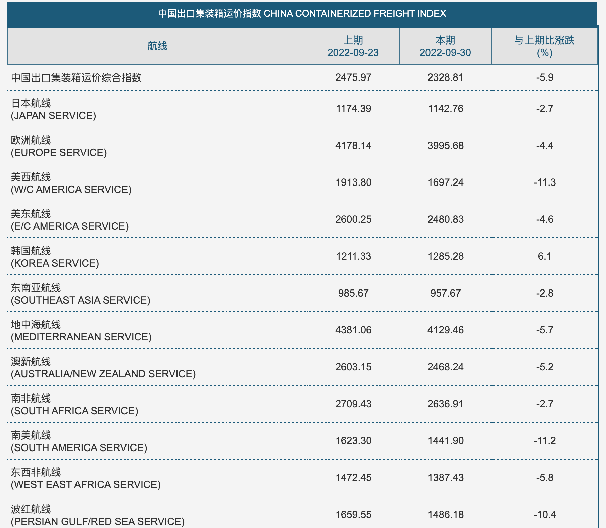Viewport: 606px width, 528px height.
Task: Click the 中国出口集装箱运价综合指数 row label
Action: [x=76, y=77]
